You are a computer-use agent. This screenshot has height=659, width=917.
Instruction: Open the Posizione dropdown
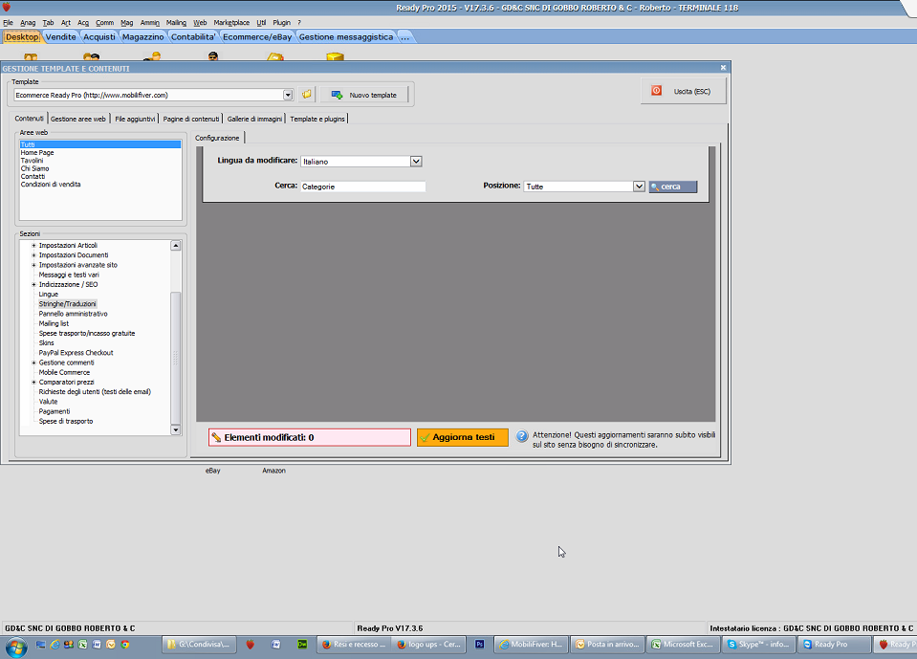click(639, 187)
